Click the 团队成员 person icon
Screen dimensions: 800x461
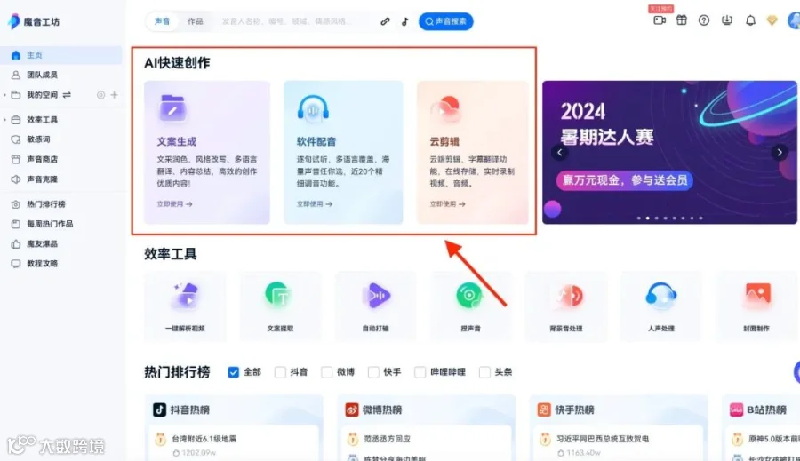(16, 75)
